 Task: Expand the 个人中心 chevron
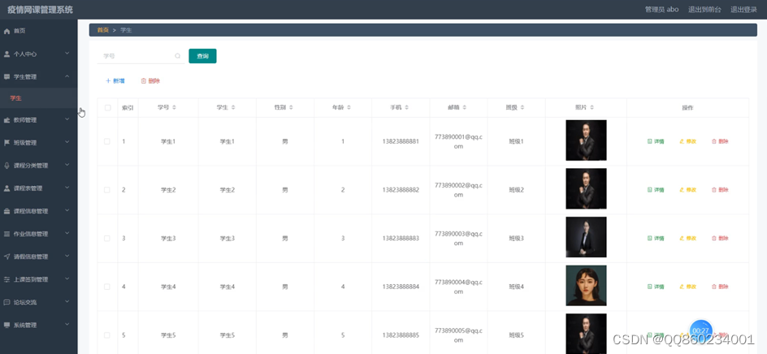(67, 54)
